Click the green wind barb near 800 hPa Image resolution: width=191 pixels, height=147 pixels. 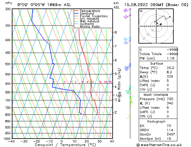[128, 116]
